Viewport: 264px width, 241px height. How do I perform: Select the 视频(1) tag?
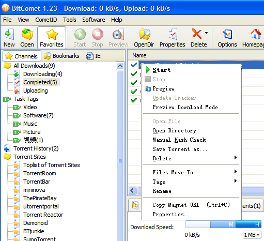[33, 140]
